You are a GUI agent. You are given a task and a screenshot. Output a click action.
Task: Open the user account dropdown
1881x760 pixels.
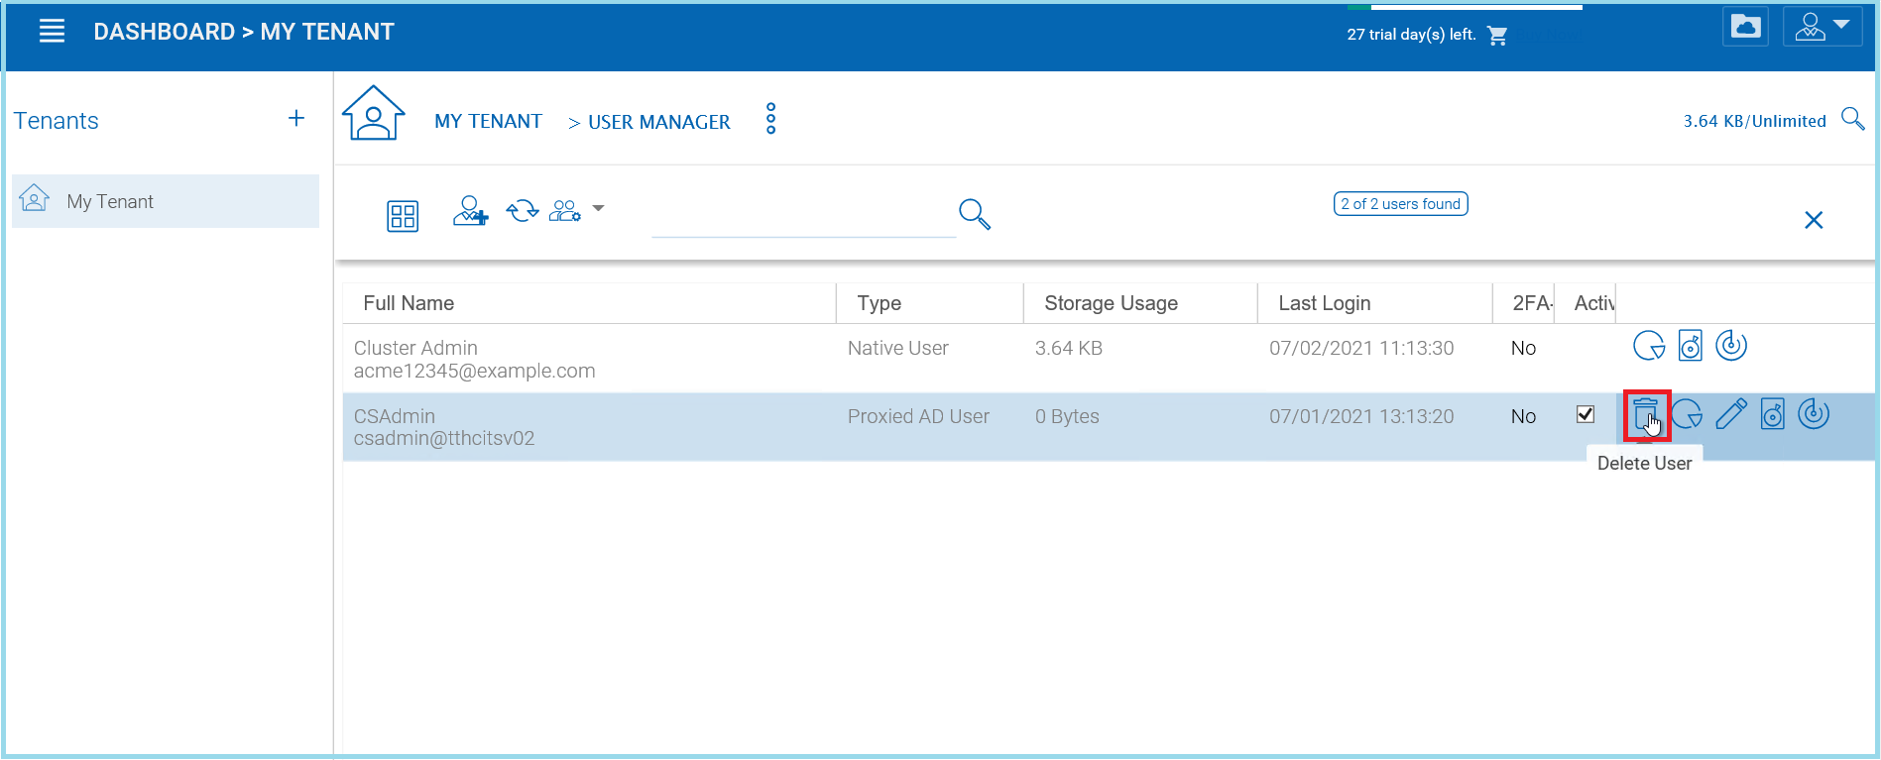(1822, 27)
